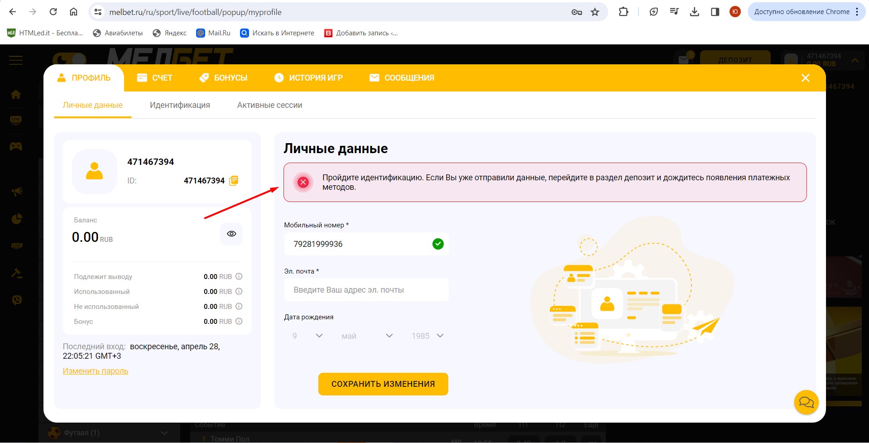Viewport: 869px width, 443px height.
Task: Click Сохранить изменения button
Action: pos(383,384)
